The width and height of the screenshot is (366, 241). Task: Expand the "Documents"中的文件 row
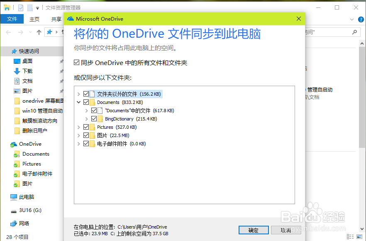(87, 111)
